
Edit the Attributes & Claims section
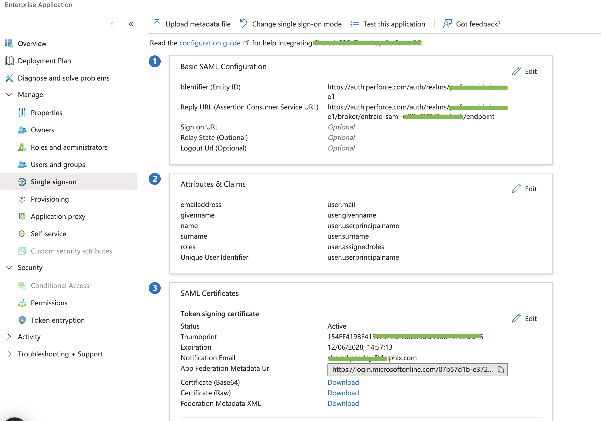pyautogui.click(x=524, y=189)
